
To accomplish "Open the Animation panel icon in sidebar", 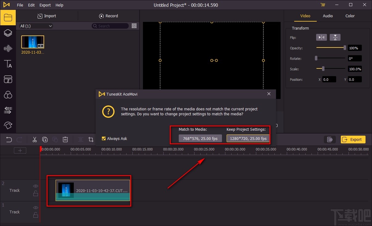I will click(8, 125).
